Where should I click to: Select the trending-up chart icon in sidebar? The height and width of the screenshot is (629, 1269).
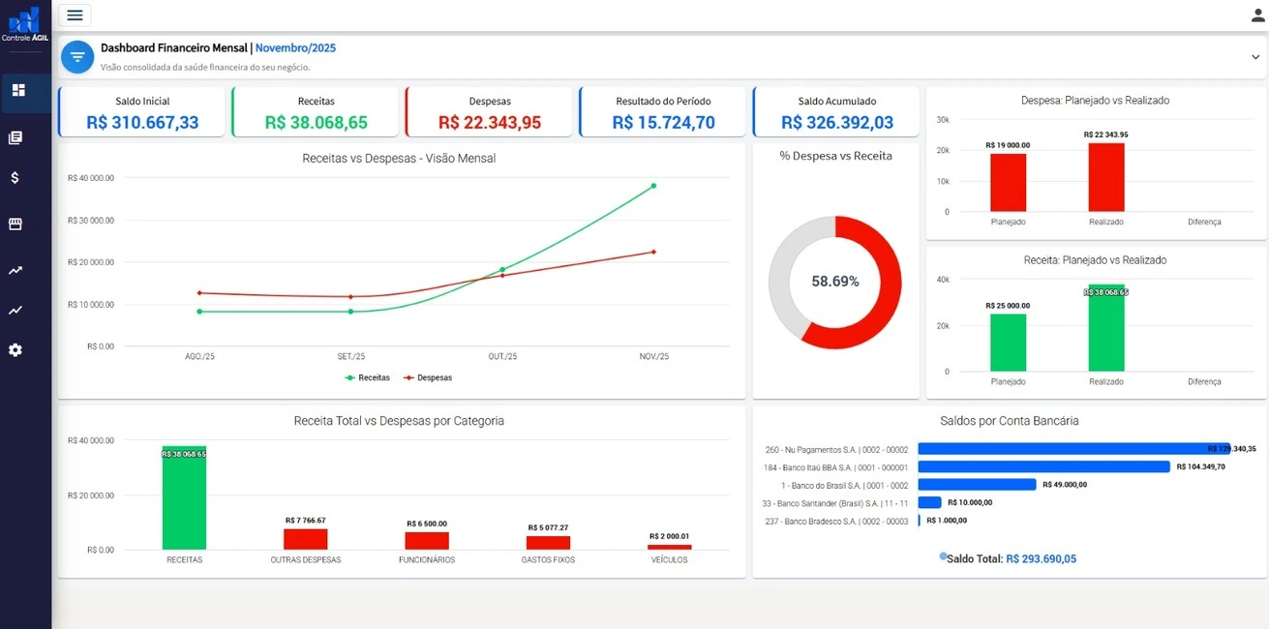pos(15,270)
